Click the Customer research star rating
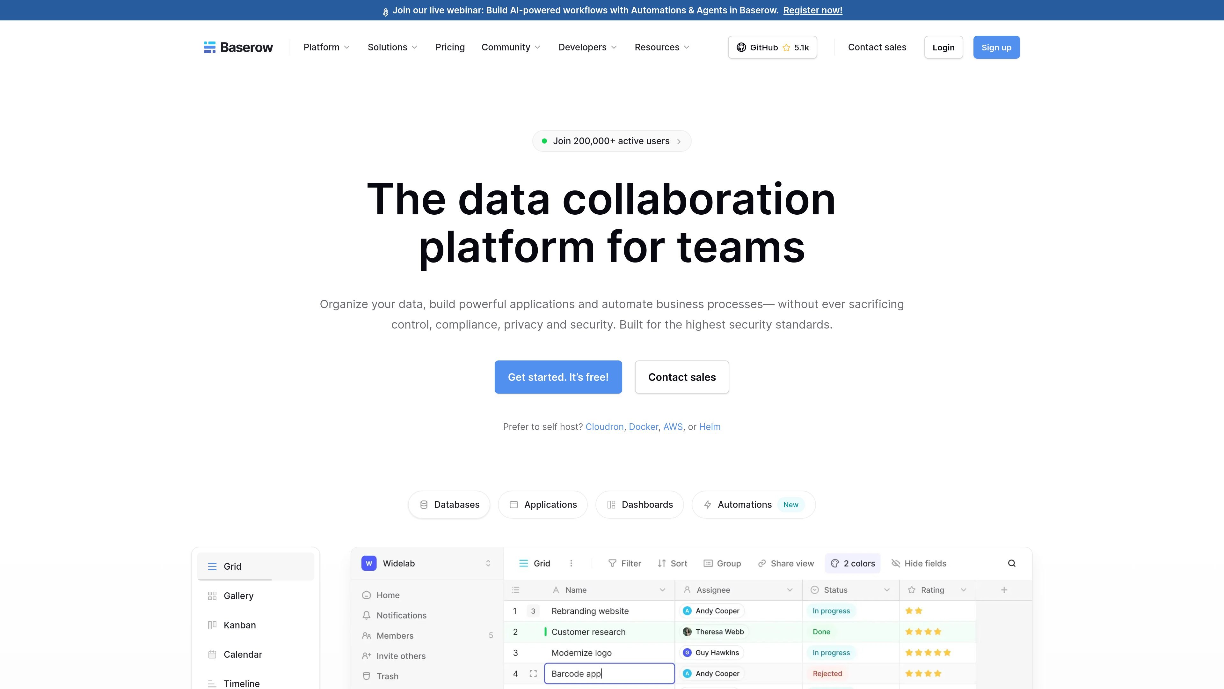This screenshot has height=689, width=1224. [x=923, y=632]
